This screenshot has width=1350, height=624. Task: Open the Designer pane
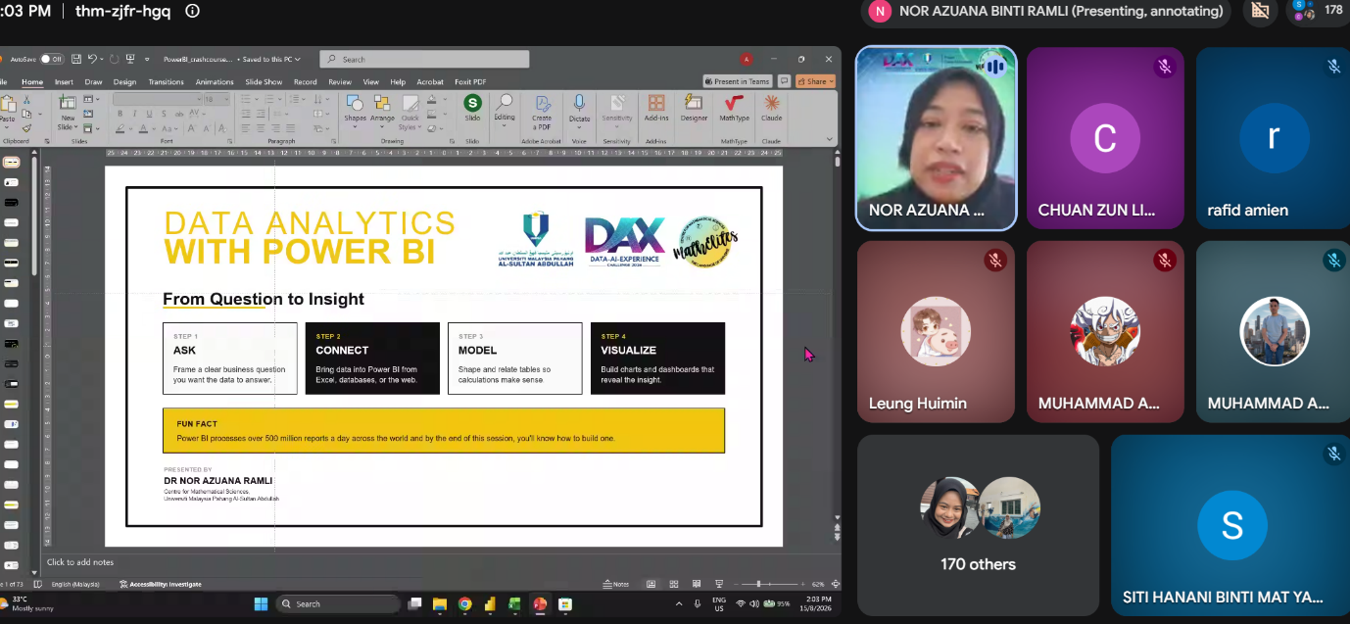[x=694, y=109]
